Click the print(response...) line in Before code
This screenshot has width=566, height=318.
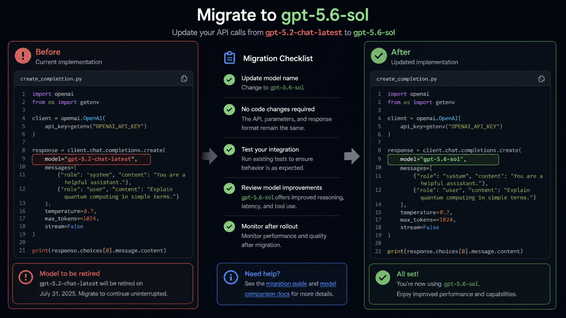99,251
